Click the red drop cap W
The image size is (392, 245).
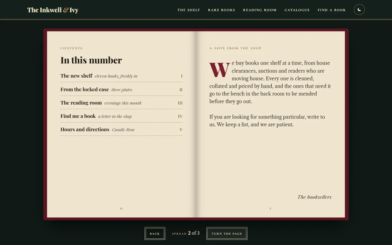coord(219,70)
